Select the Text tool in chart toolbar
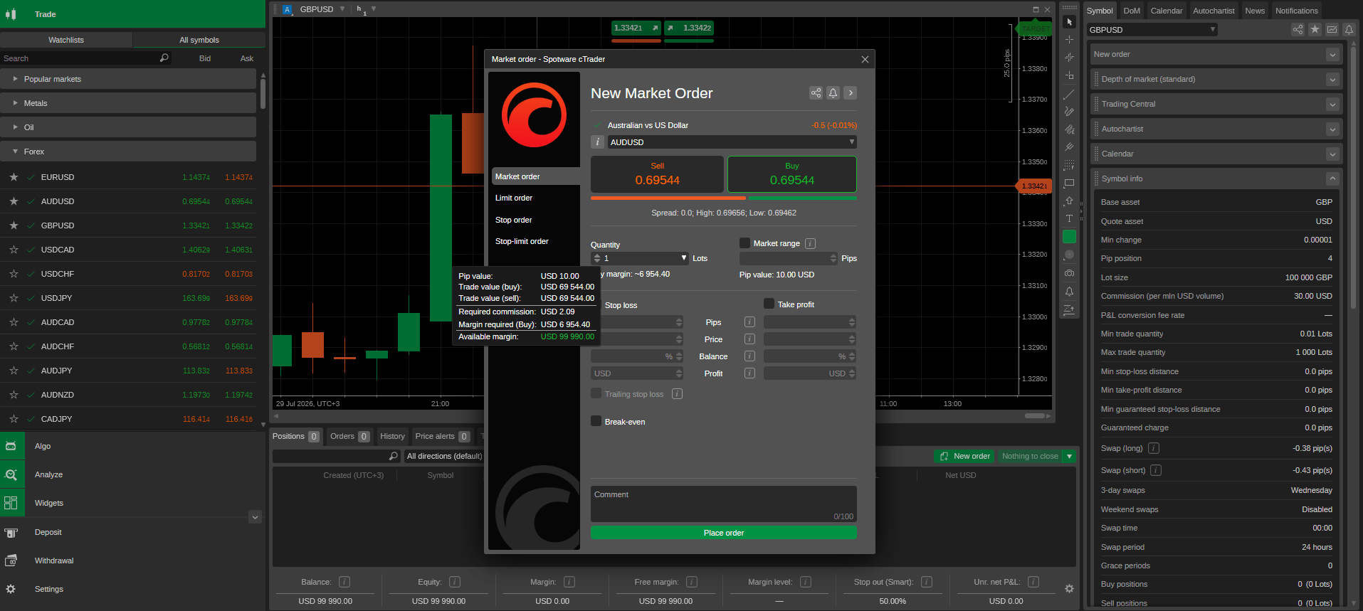The image size is (1363, 611). pos(1069,218)
